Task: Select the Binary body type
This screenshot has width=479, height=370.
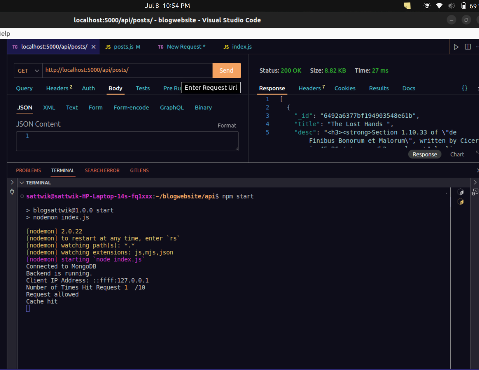Action: tap(203, 108)
